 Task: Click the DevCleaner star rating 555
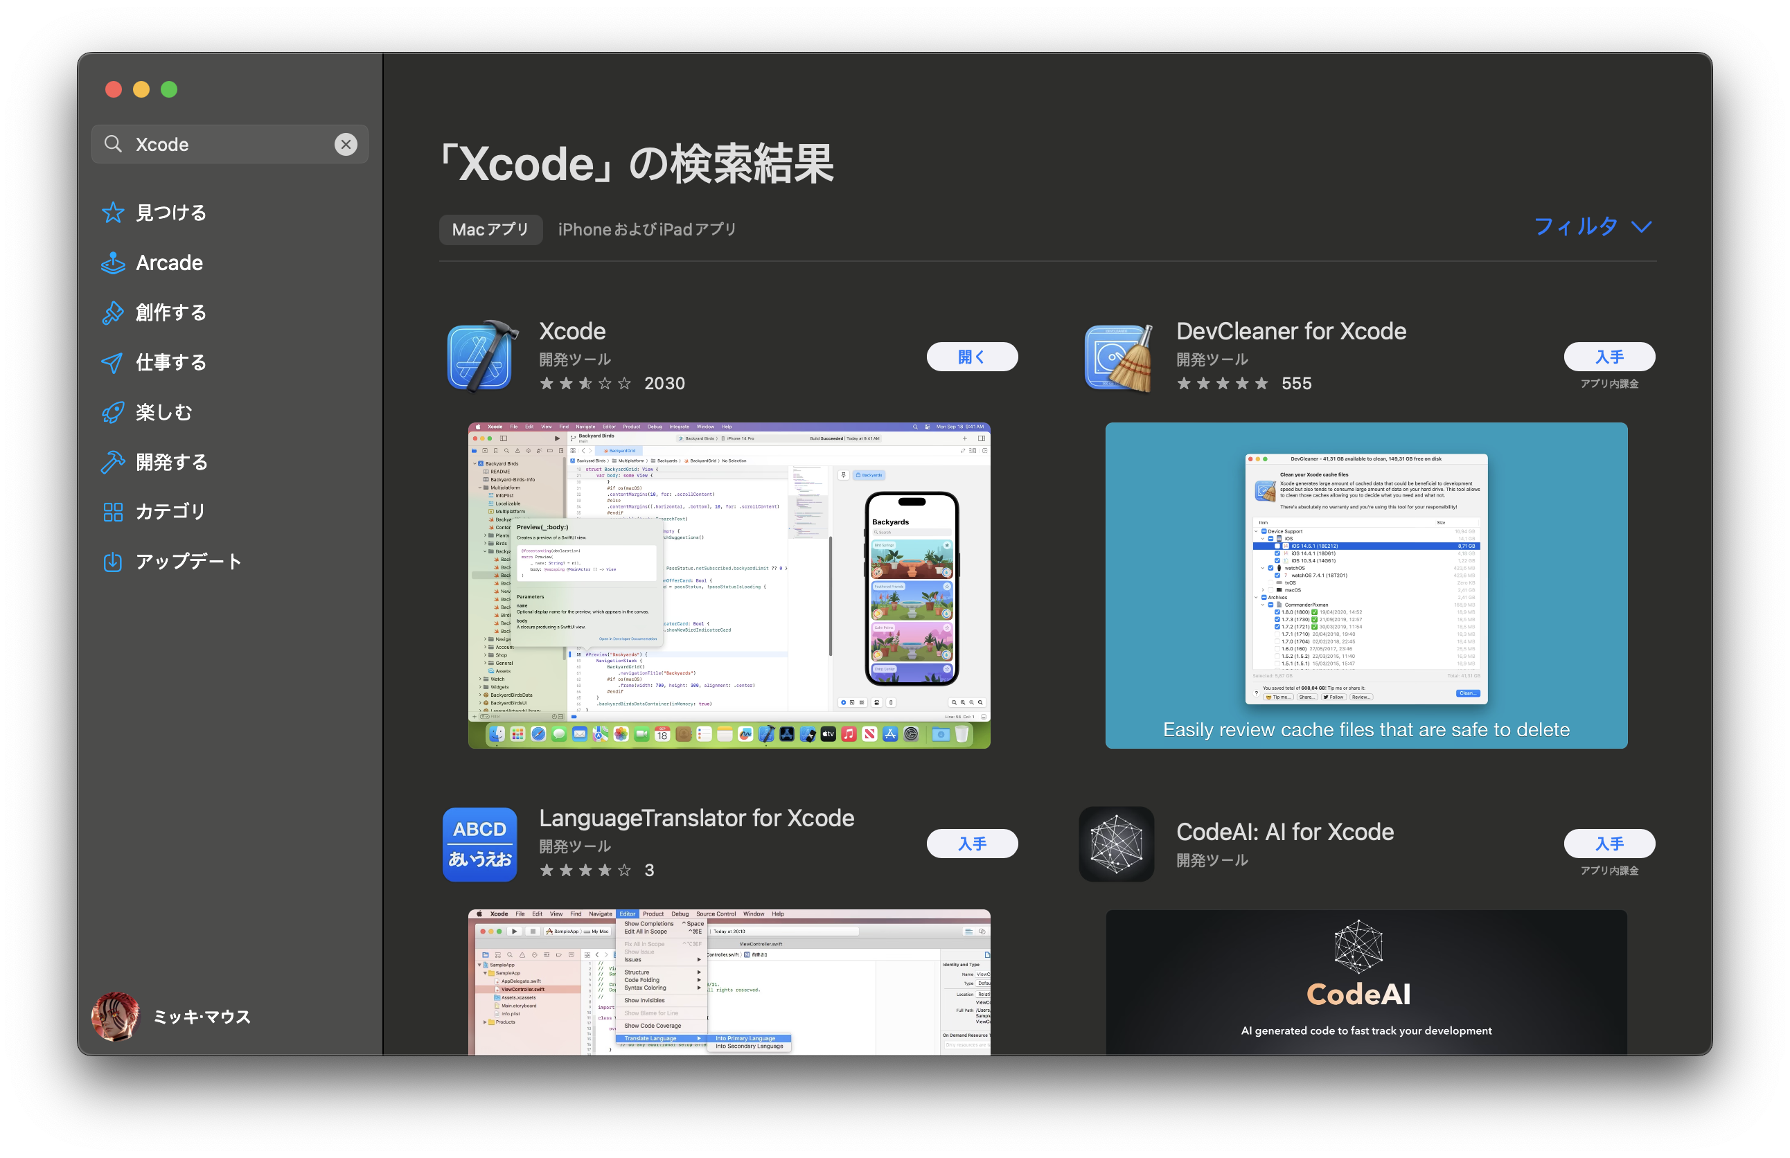(x=1244, y=384)
